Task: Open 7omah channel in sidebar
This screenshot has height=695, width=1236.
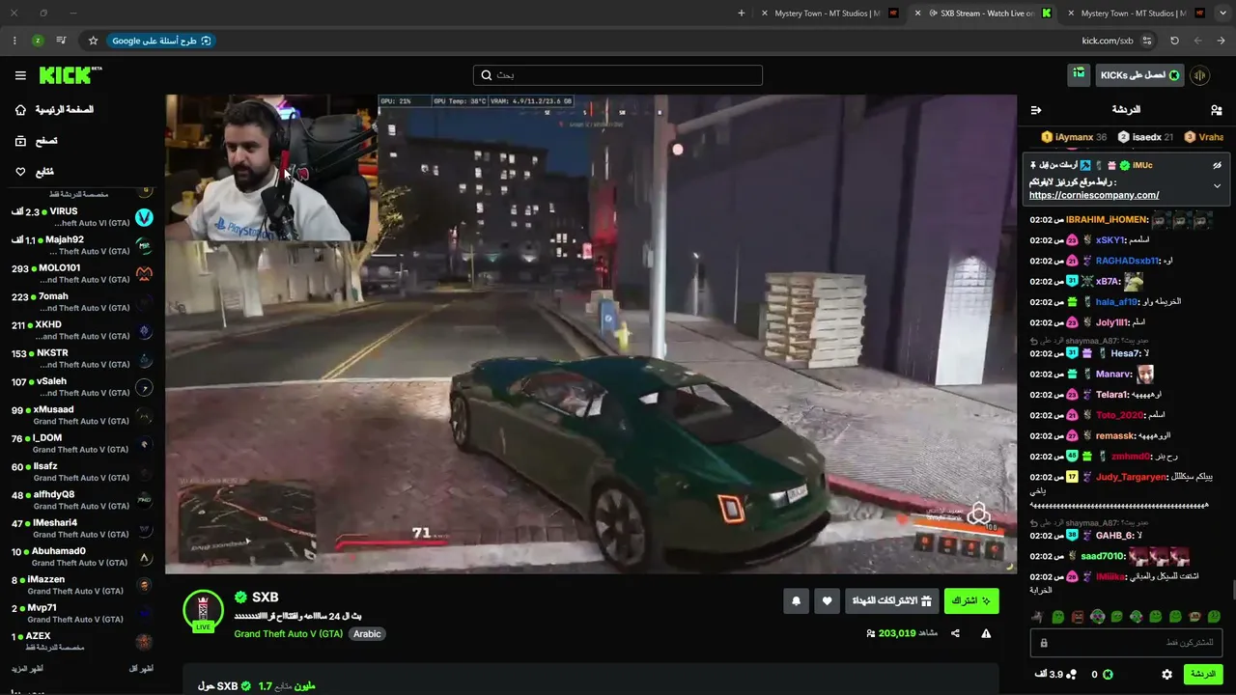Action: coord(82,302)
